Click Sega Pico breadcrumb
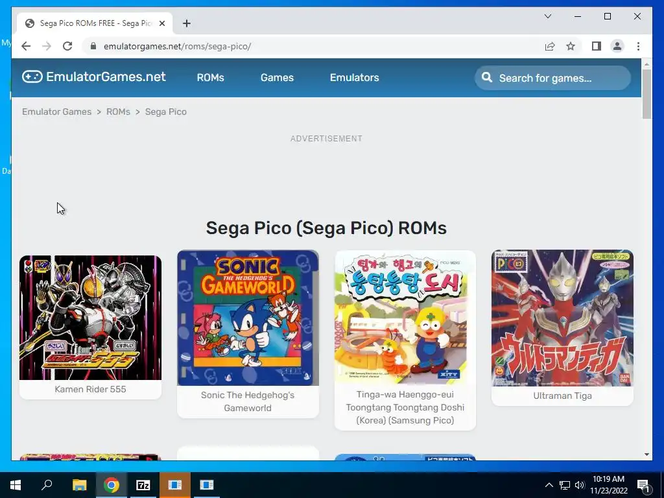 [165, 112]
